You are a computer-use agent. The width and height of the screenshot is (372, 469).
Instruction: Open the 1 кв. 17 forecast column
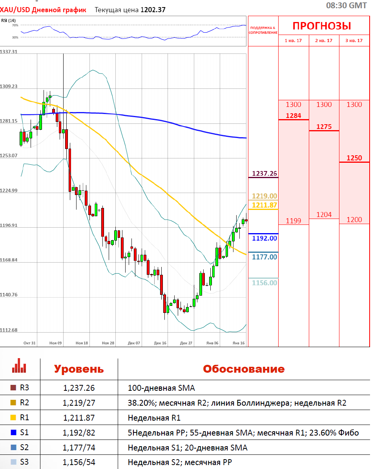click(x=294, y=40)
